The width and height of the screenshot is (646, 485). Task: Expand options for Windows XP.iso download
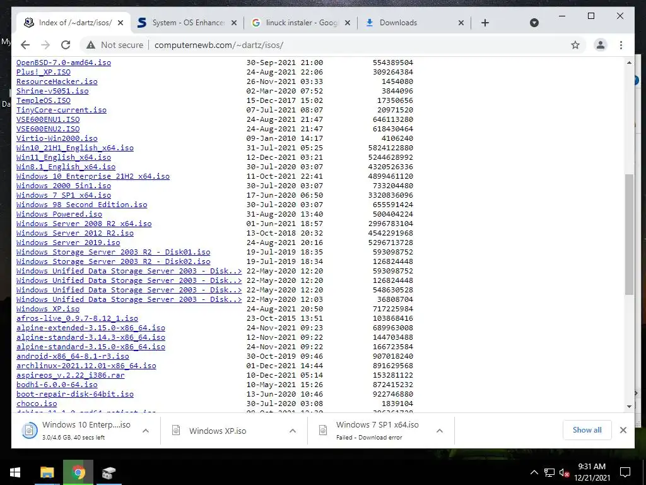[293, 431]
